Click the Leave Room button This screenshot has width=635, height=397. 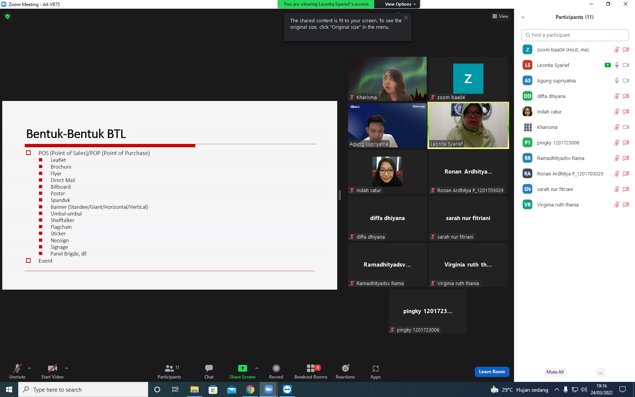coord(492,372)
